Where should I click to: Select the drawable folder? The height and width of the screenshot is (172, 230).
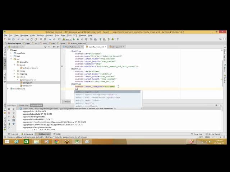click(22, 62)
